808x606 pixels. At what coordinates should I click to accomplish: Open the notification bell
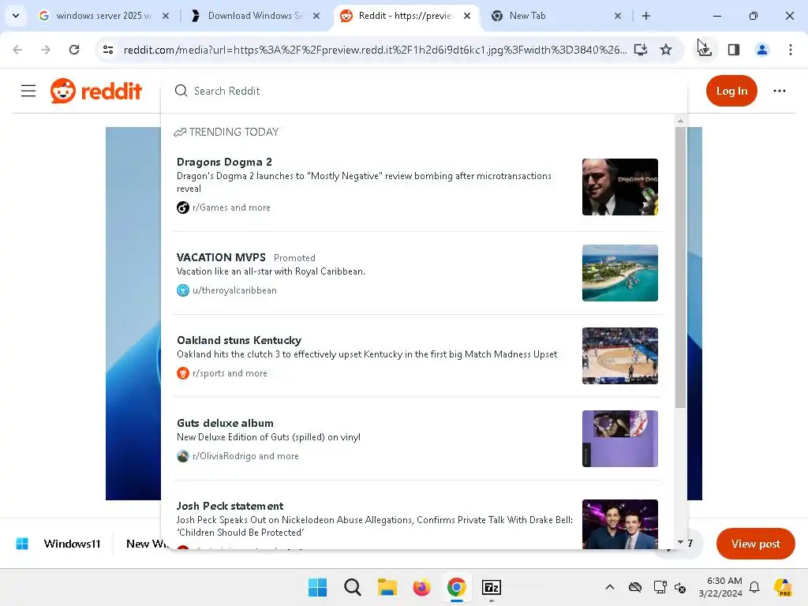coord(754,587)
